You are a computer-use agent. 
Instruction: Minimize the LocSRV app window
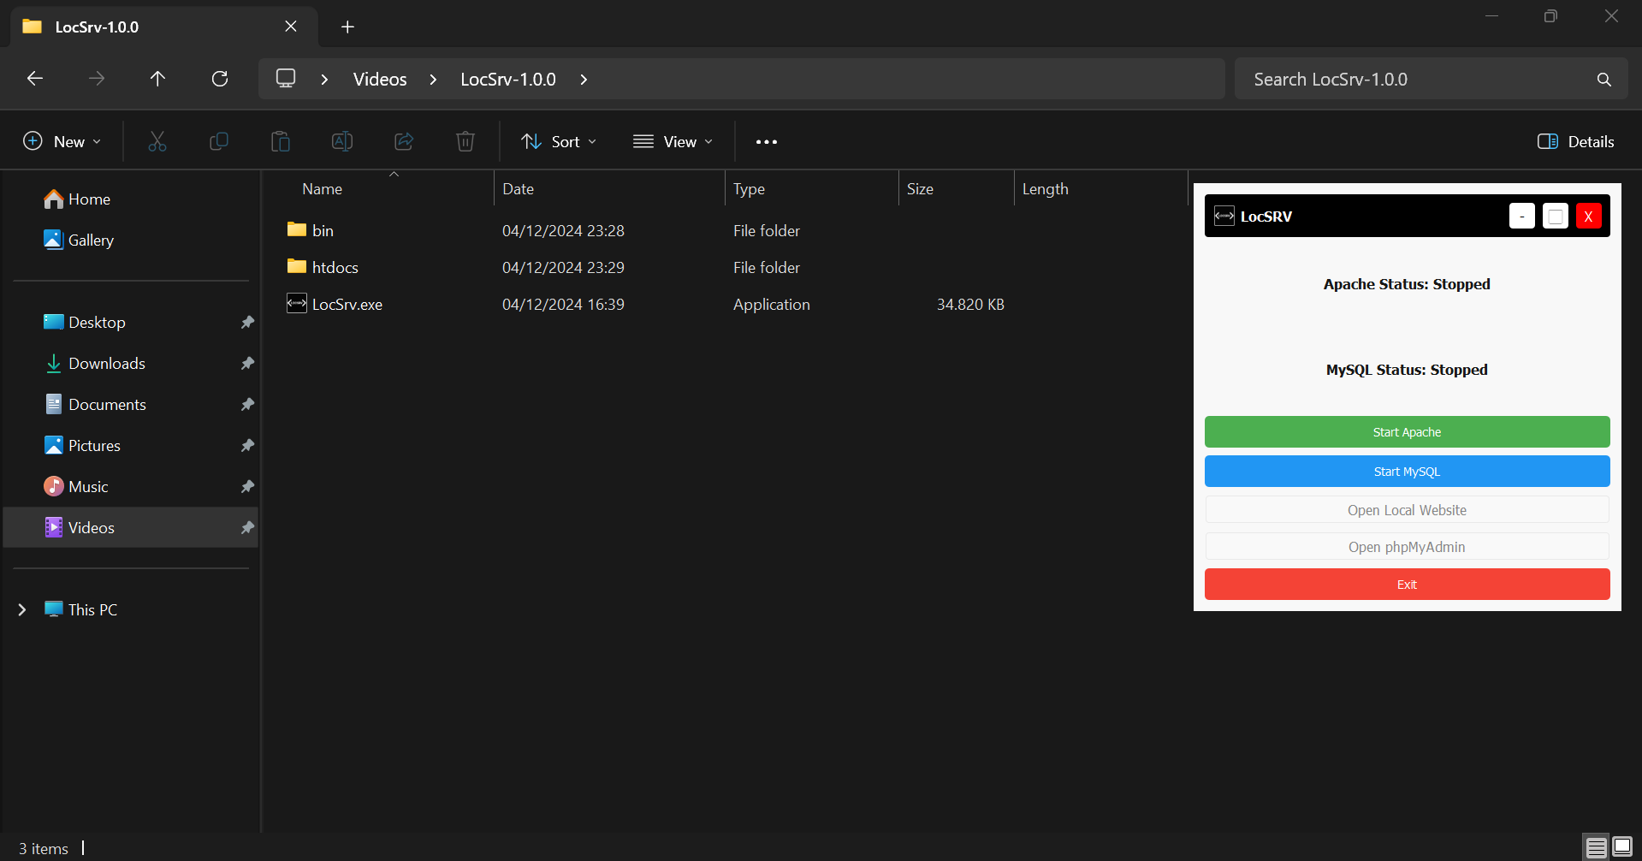click(x=1522, y=217)
